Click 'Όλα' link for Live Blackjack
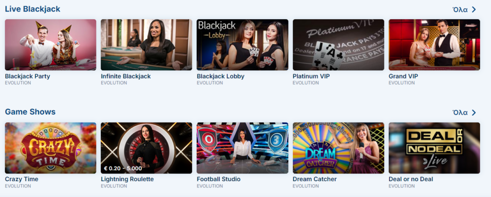Viewport: 491px width, 197px height. pyautogui.click(x=460, y=10)
